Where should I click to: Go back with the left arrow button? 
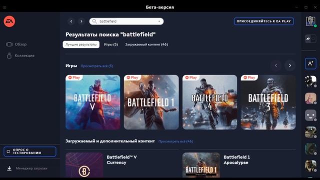pos(71,21)
